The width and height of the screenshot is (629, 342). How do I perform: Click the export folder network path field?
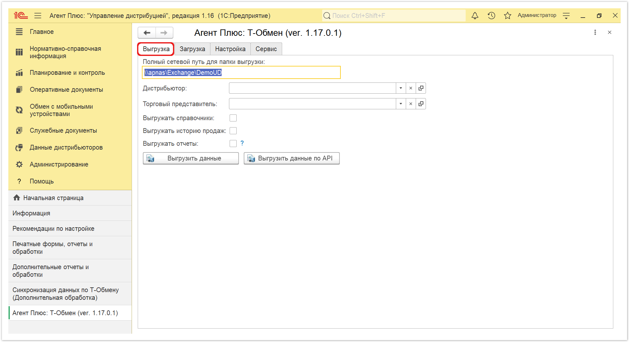click(241, 73)
